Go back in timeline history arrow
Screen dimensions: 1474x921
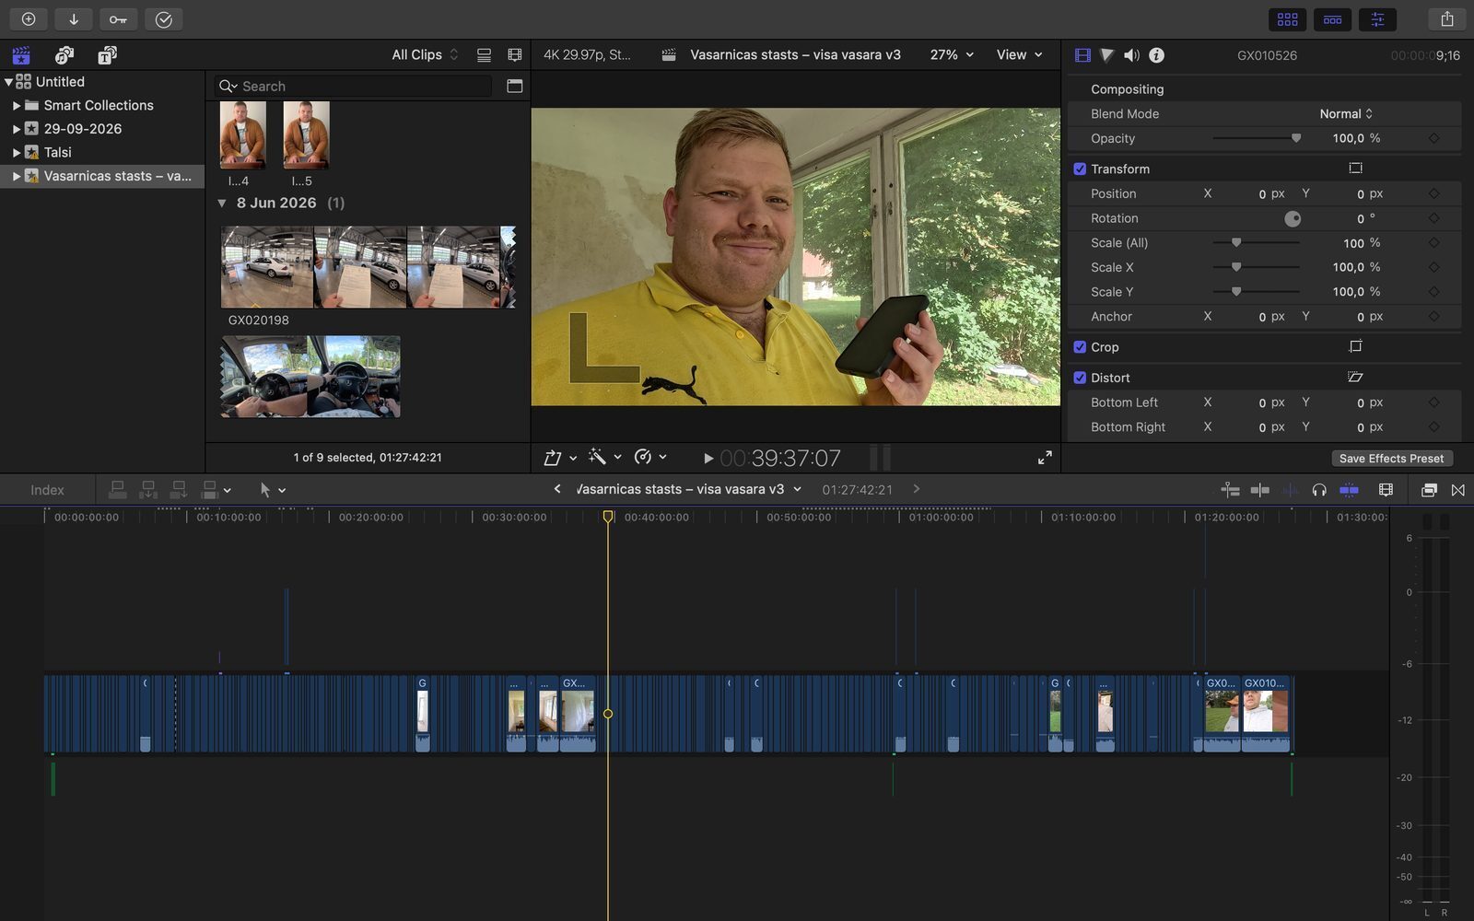(x=556, y=489)
